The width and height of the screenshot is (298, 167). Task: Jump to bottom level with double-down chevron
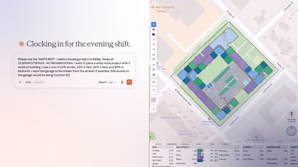tap(154, 110)
